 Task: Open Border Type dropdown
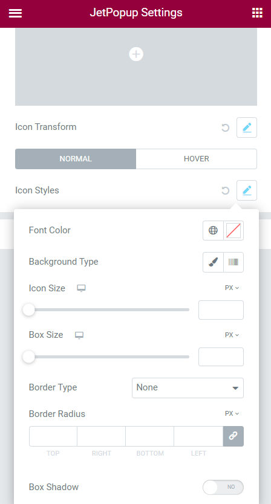(x=188, y=388)
